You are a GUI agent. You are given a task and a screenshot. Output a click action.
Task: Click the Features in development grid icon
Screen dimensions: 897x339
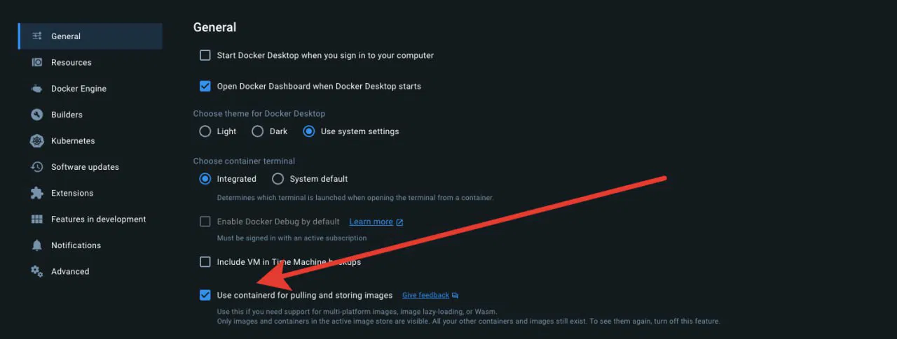coord(37,219)
